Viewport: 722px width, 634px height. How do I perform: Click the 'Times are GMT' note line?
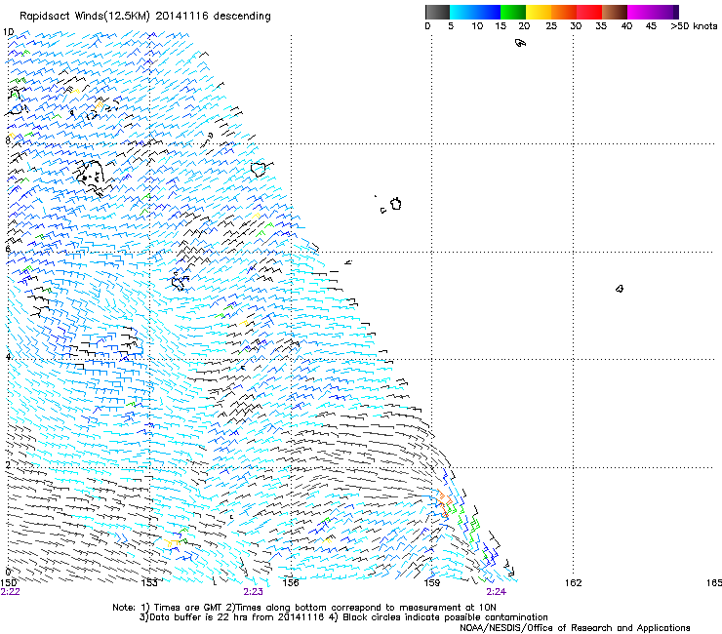304,608
